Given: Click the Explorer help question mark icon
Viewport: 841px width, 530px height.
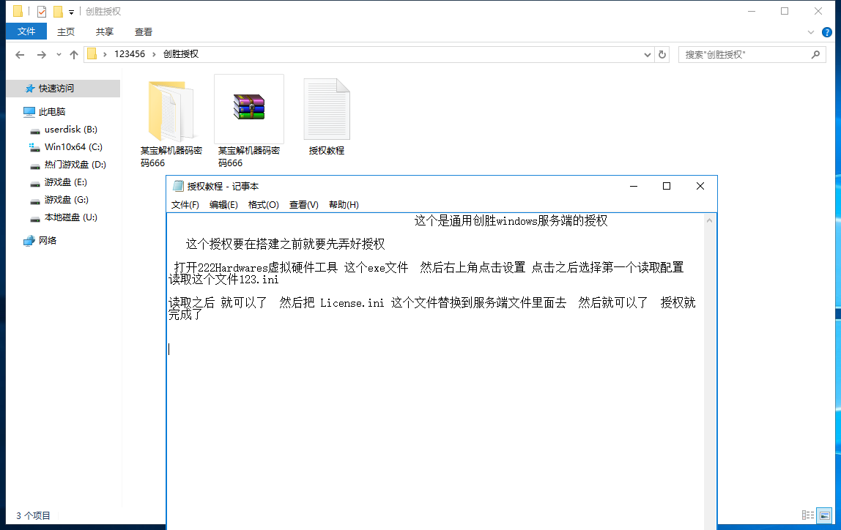Looking at the screenshot, I should [827, 32].
